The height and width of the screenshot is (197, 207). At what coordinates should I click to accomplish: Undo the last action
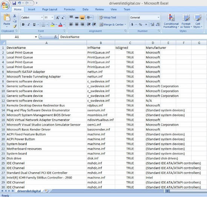19,3
